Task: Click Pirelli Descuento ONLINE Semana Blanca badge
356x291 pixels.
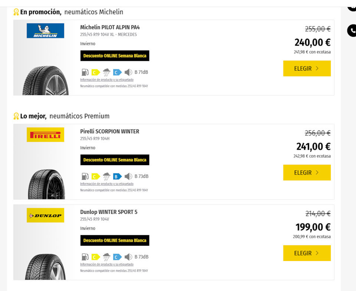Action: click(115, 160)
